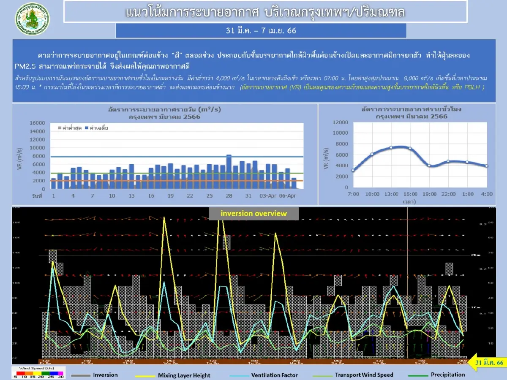
Task: Click the 13:00 label on the hourly chart
Action: [x=391, y=194]
